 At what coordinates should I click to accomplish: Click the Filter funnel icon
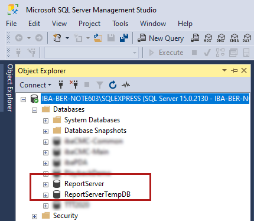click(100, 85)
